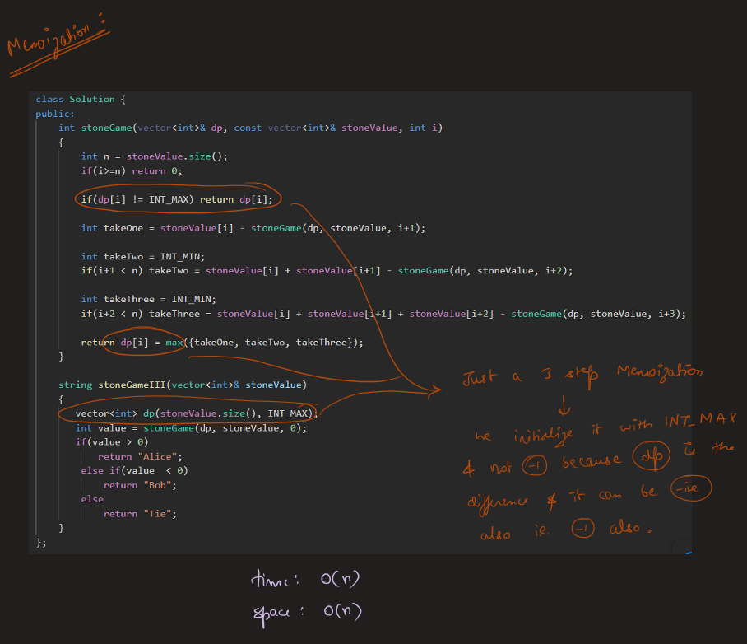Click the 'return "Bob";' statement

click(x=140, y=485)
